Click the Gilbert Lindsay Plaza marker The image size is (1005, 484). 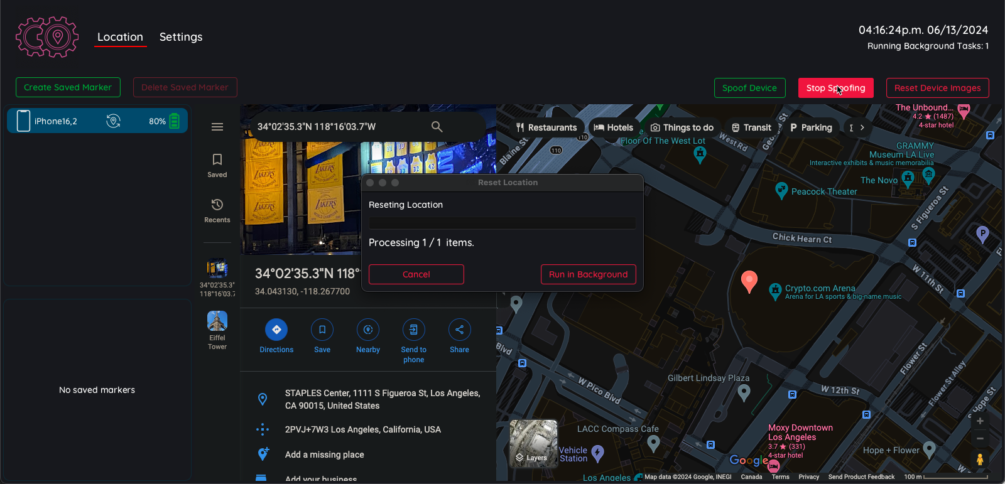point(744,393)
